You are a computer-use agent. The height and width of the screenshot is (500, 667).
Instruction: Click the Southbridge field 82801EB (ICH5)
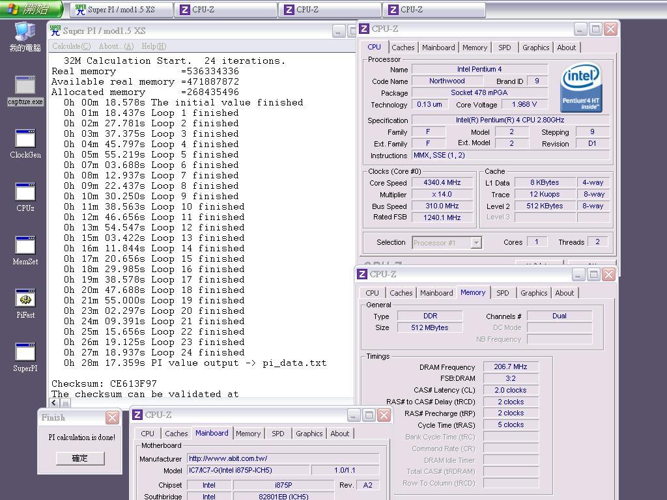(283, 496)
